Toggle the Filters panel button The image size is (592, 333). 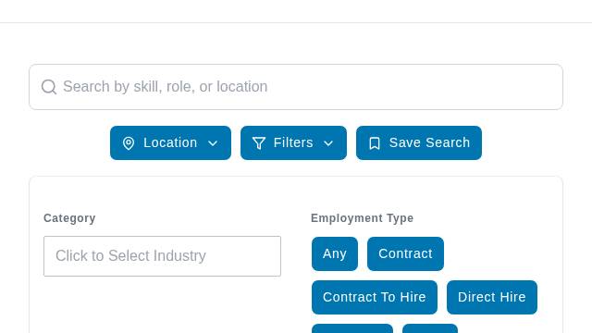[293, 142]
